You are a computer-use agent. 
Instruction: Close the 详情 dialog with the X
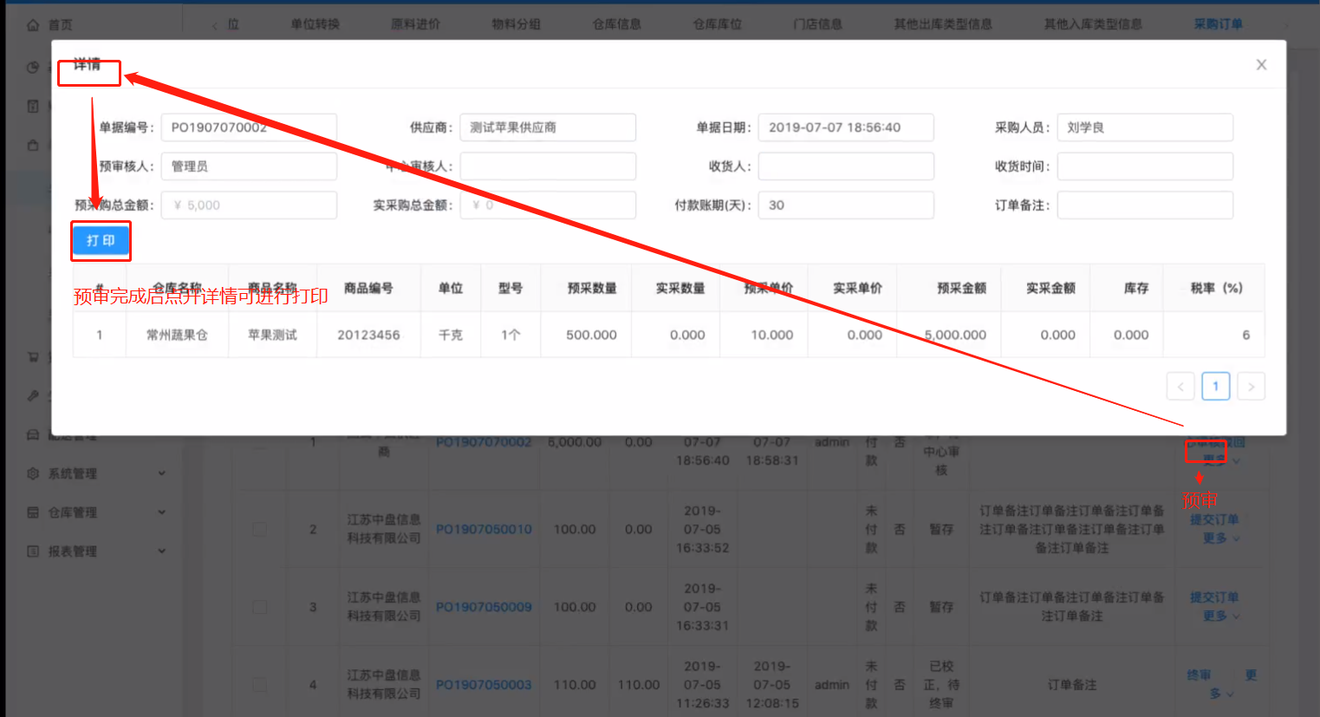point(1261,65)
